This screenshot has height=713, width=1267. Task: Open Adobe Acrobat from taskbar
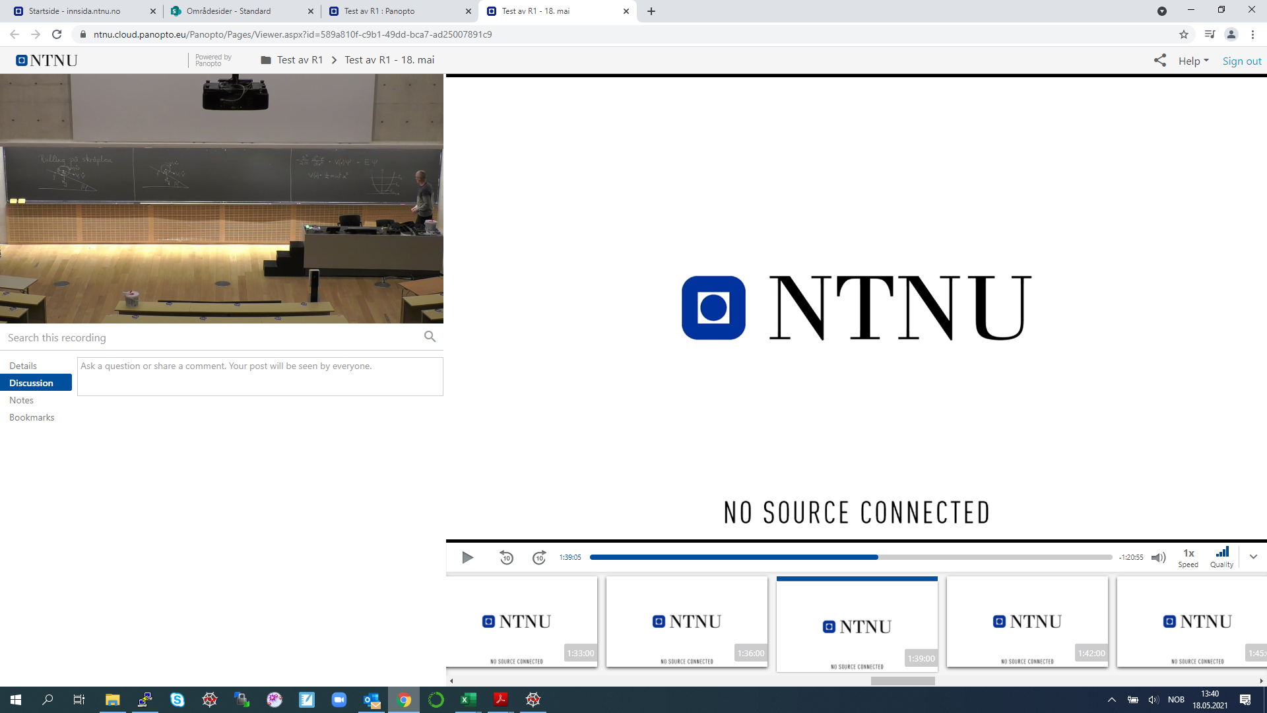coord(500,700)
